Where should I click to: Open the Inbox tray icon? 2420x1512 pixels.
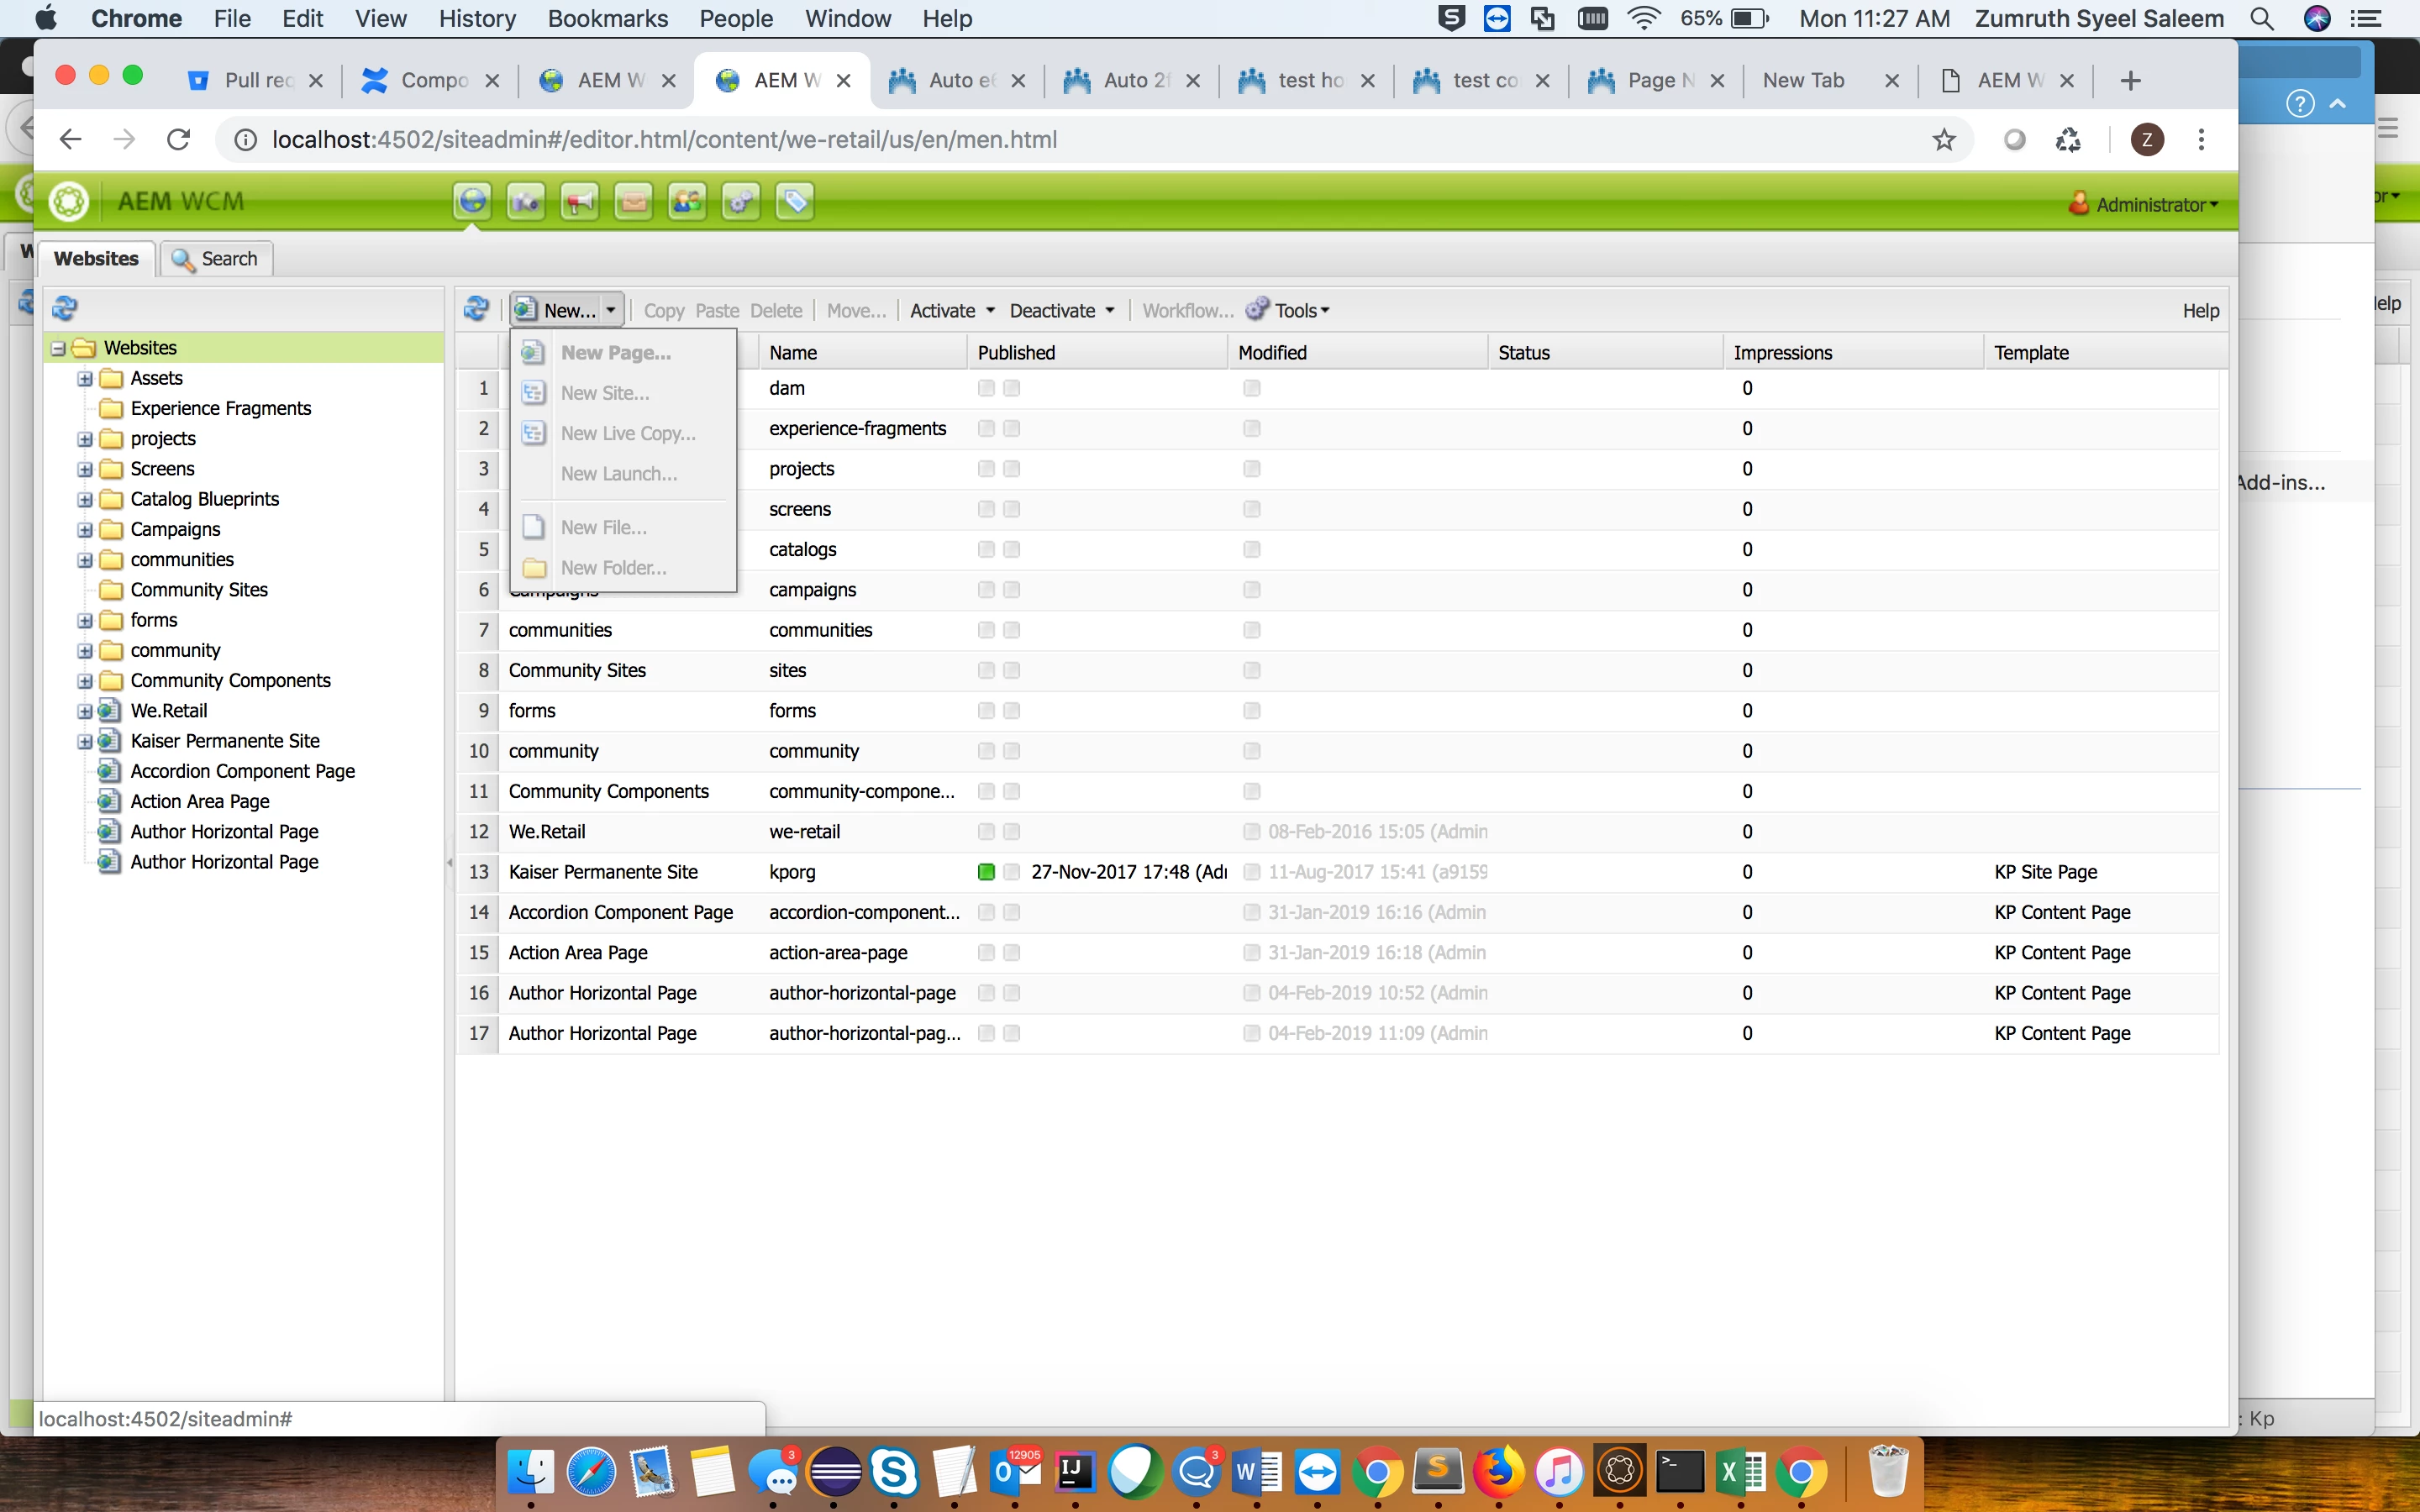click(x=633, y=202)
